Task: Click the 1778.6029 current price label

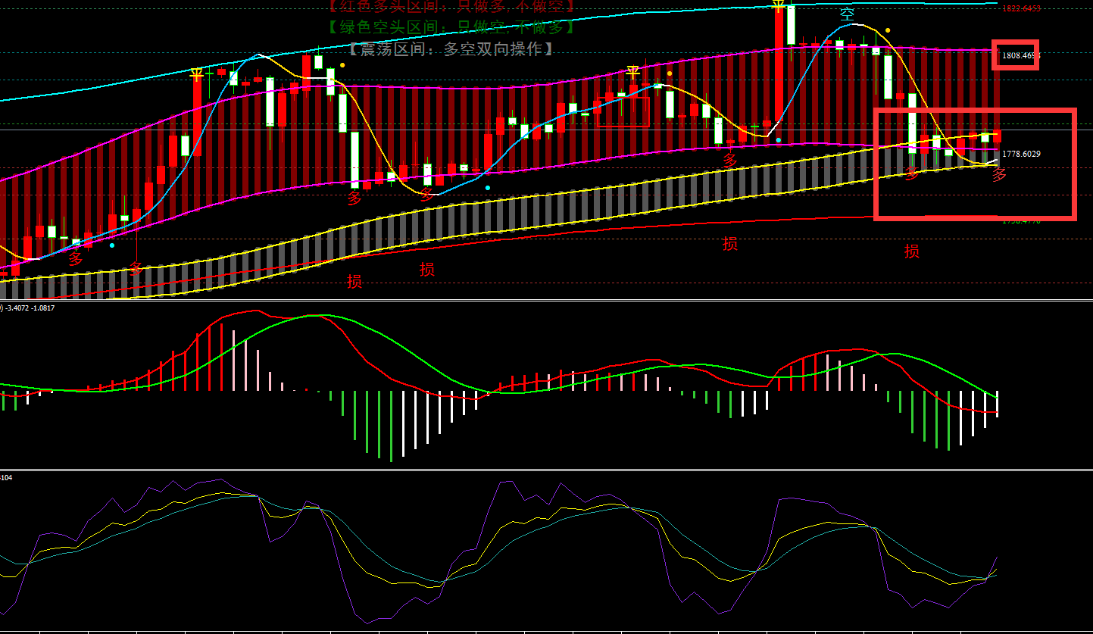Action: pyautogui.click(x=1021, y=154)
